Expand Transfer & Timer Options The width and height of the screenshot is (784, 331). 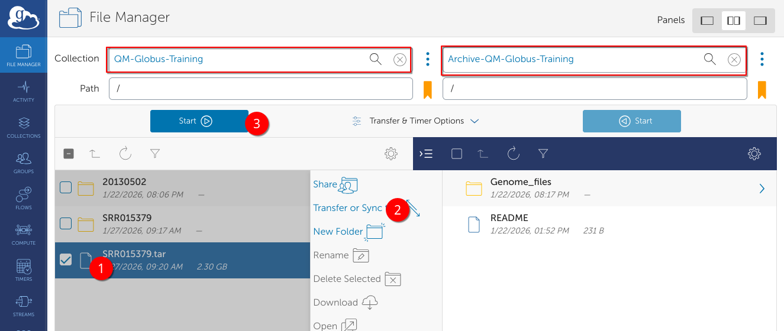(x=415, y=121)
